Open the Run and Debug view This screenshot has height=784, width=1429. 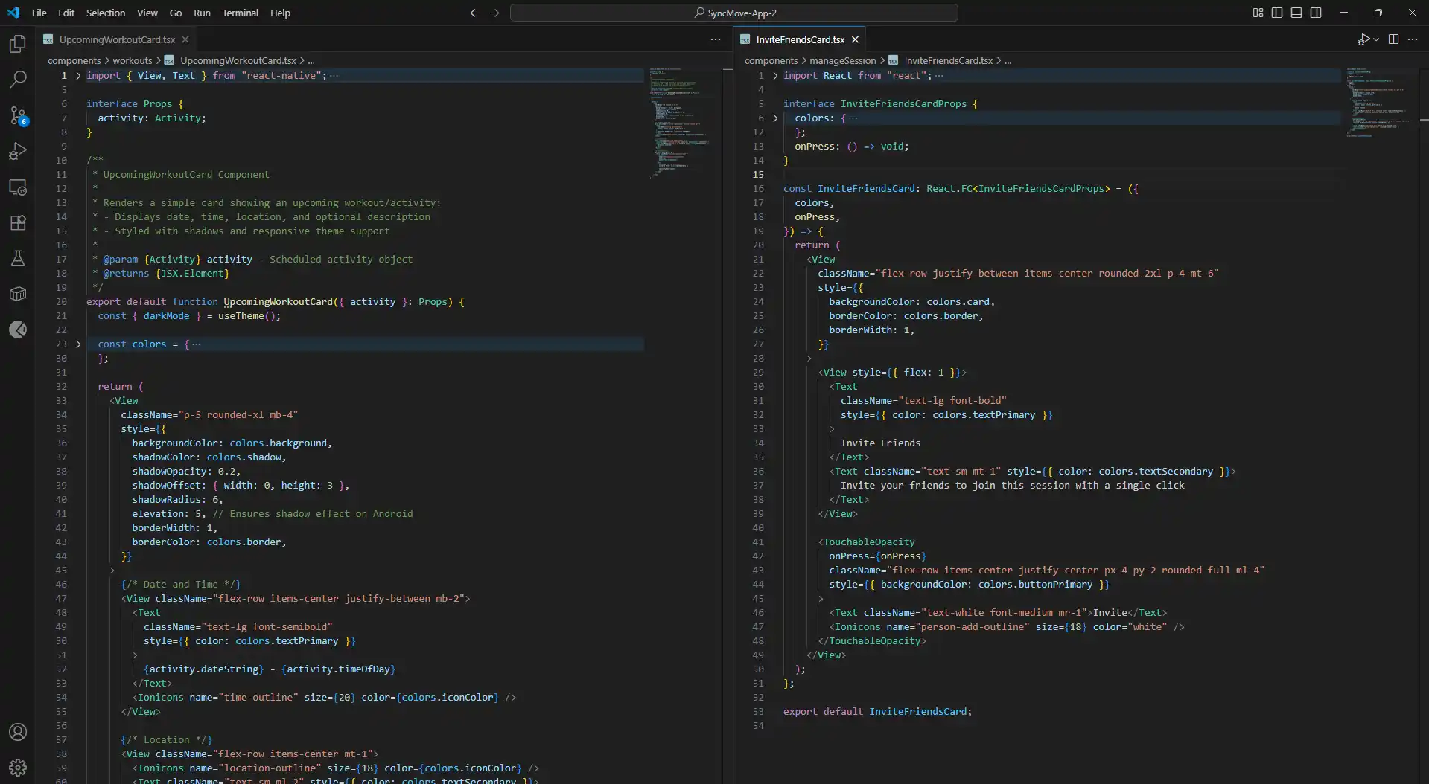click(18, 151)
